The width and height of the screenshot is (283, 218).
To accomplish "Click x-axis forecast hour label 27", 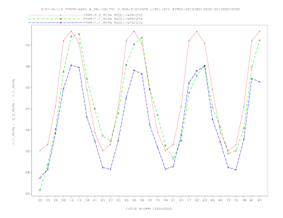I will tap(110, 200).
